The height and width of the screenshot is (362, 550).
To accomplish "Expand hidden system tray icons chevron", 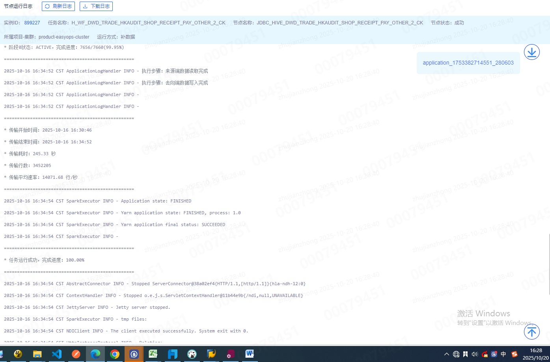I will point(446,354).
